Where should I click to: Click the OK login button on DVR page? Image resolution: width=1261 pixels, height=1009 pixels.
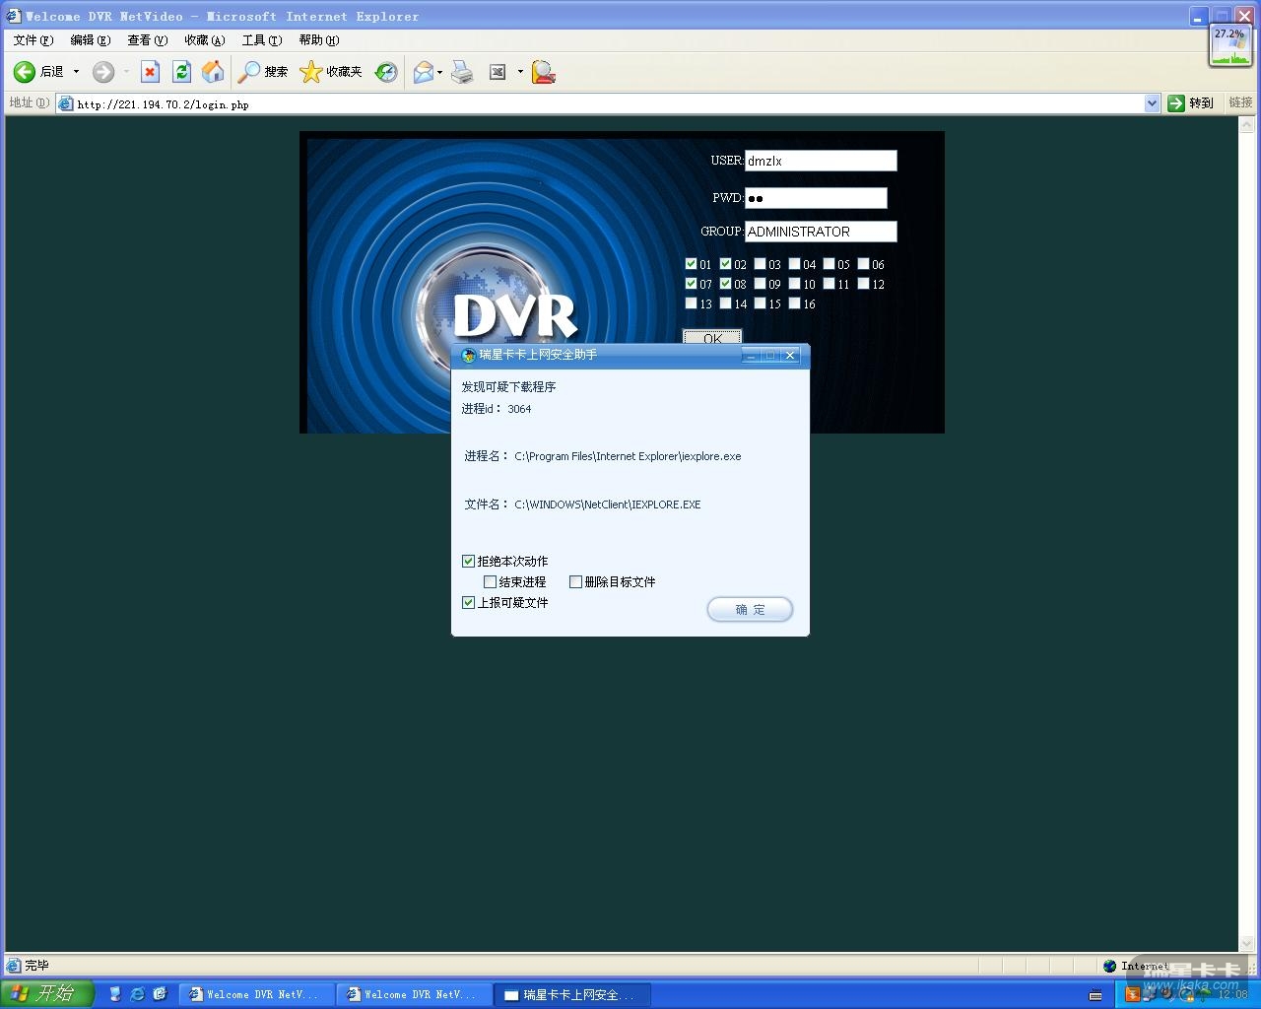pyautogui.click(x=712, y=337)
